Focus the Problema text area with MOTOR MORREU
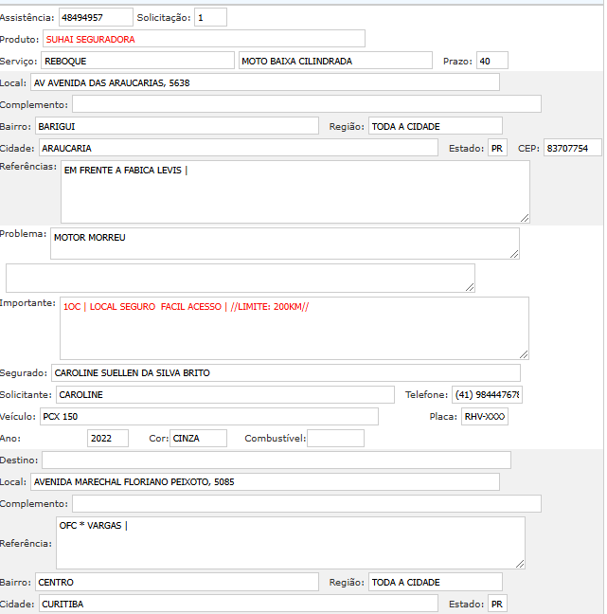The width and height of the screenshot is (607, 614). (x=286, y=243)
